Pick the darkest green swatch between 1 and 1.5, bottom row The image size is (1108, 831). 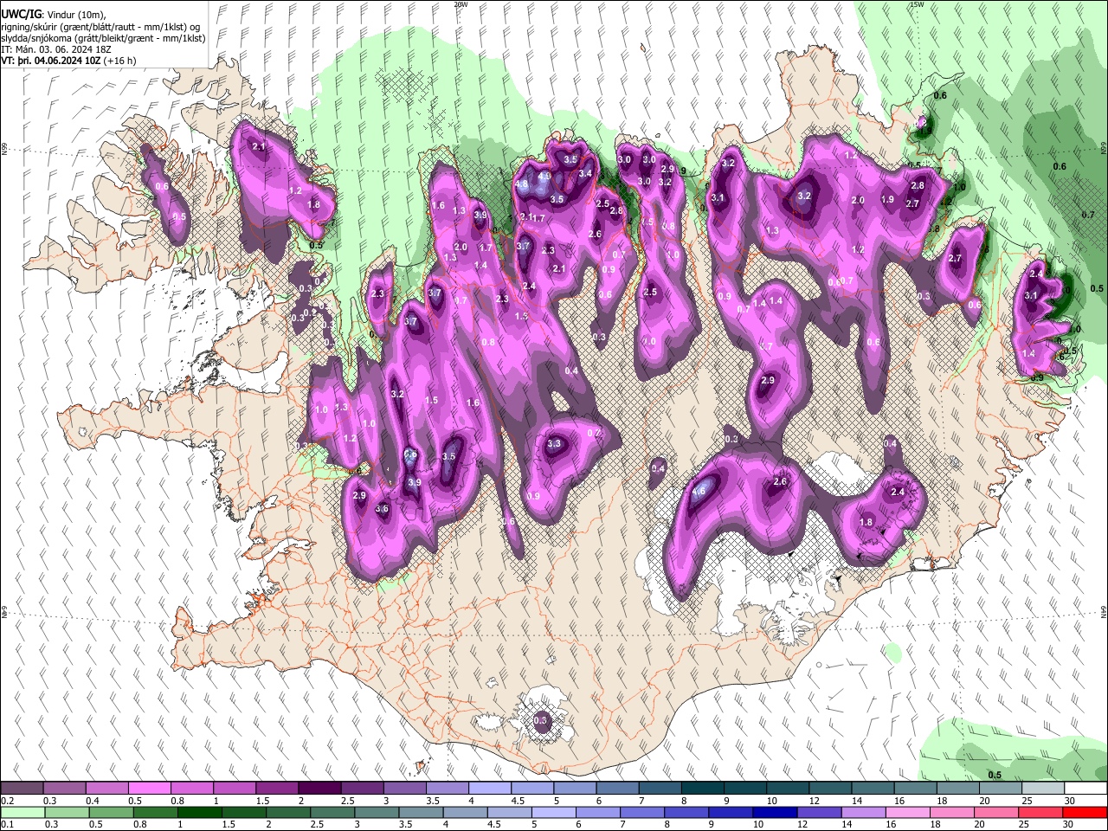[x=199, y=813]
